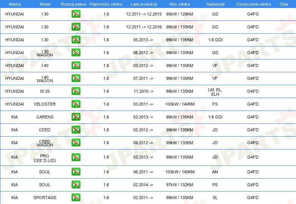Click the 'CARENS' model cell
The height and width of the screenshot is (204, 296).
(45, 117)
